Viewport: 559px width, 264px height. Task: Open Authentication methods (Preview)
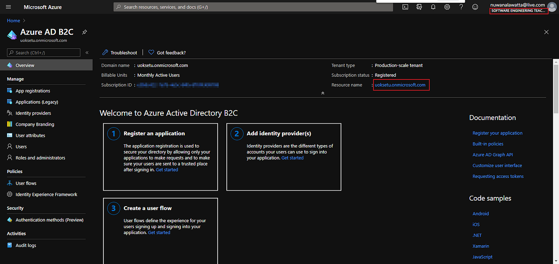pyautogui.click(x=50, y=220)
